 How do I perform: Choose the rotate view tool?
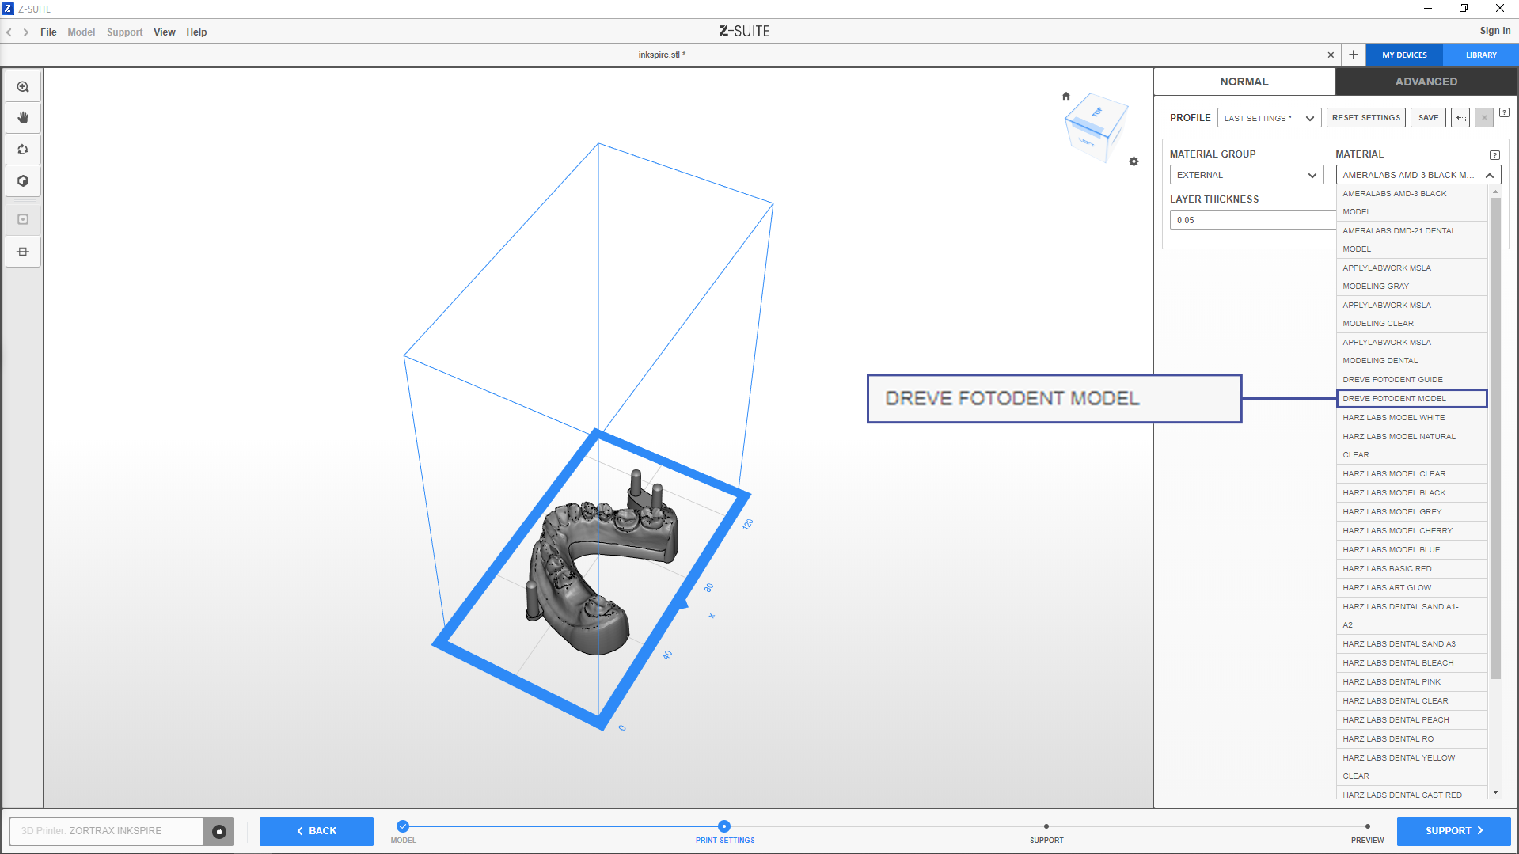(23, 150)
